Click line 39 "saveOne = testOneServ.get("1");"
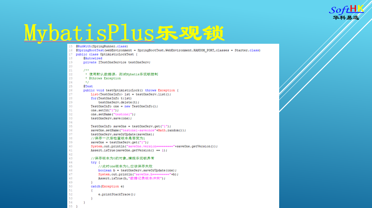The width and height of the screenshot is (372, 208). (x=120, y=142)
